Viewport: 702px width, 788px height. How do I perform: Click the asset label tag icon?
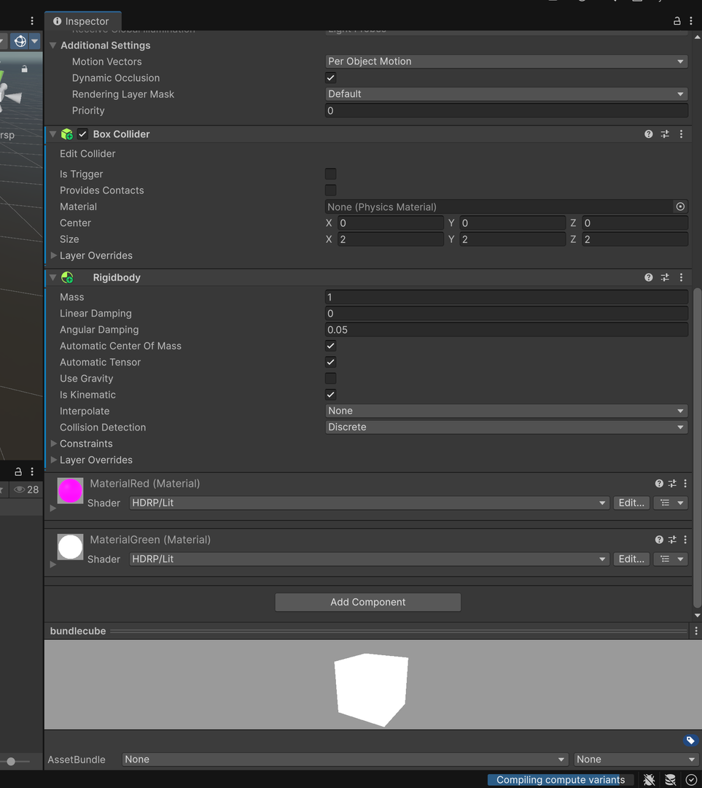(690, 741)
